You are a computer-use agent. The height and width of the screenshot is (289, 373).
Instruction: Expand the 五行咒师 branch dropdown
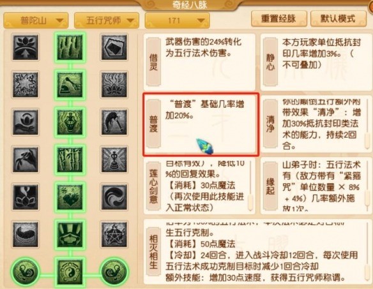[x=106, y=20]
